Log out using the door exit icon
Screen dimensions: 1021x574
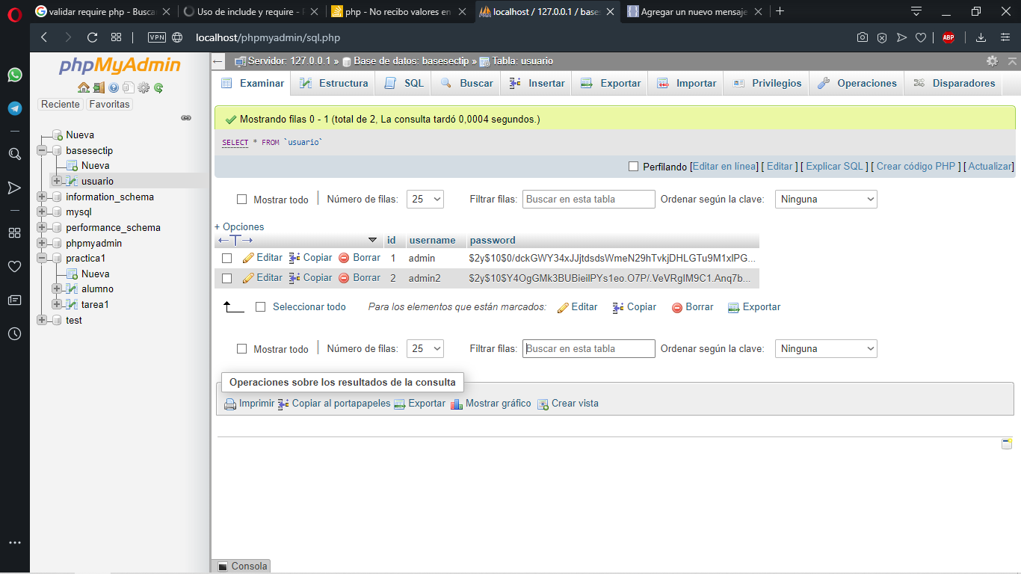pos(99,87)
